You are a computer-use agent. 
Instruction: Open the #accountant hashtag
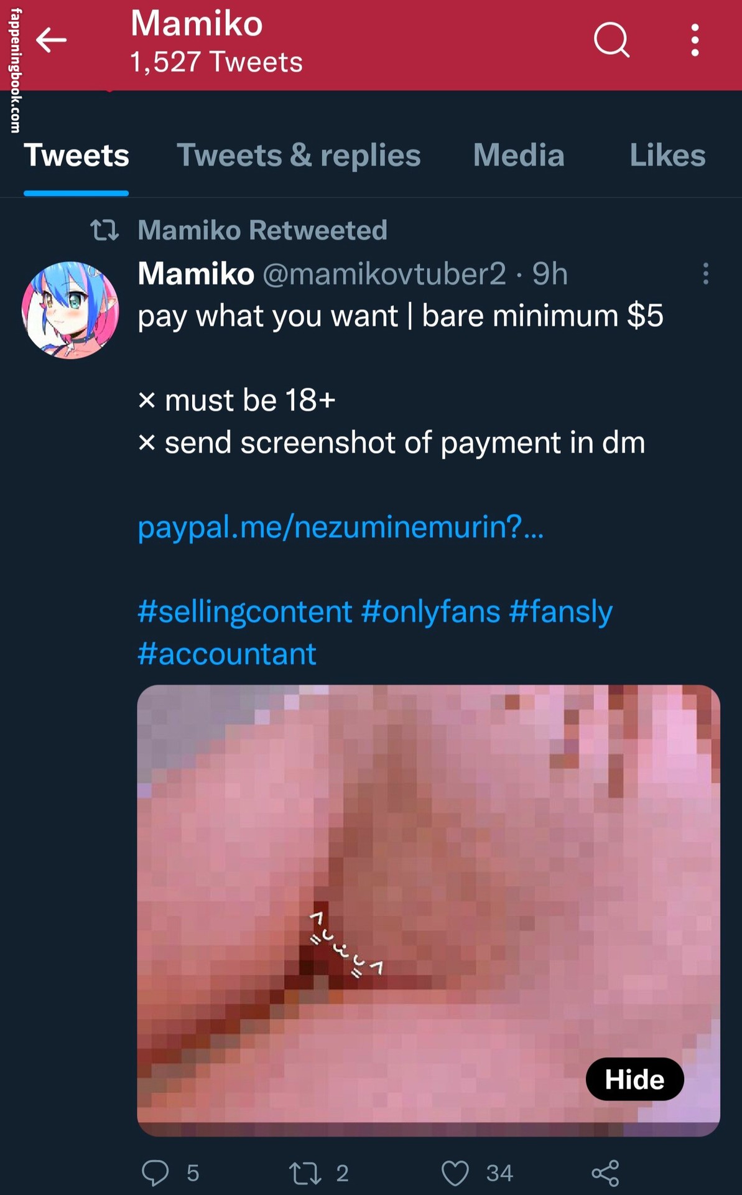pyautogui.click(x=227, y=654)
